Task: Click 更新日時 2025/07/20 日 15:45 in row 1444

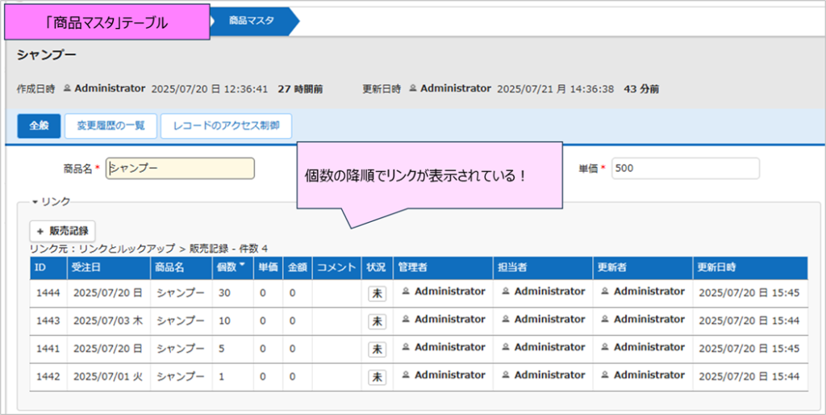Action: (x=749, y=293)
